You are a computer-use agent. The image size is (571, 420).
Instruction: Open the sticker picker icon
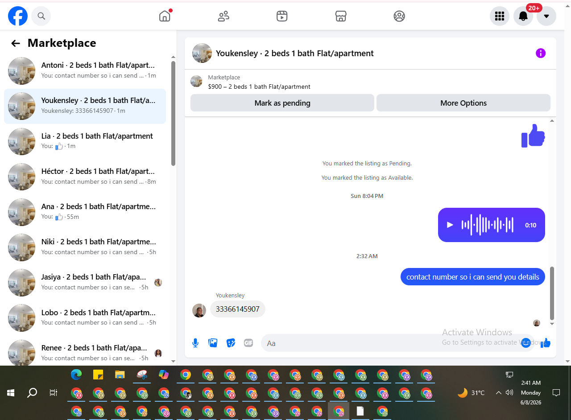pyautogui.click(x=231, y=343)
